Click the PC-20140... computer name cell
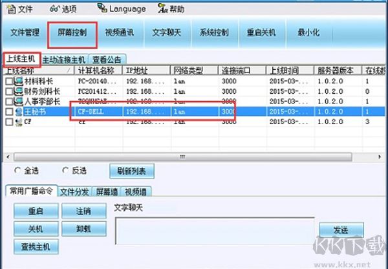 [x=98, y=81]
